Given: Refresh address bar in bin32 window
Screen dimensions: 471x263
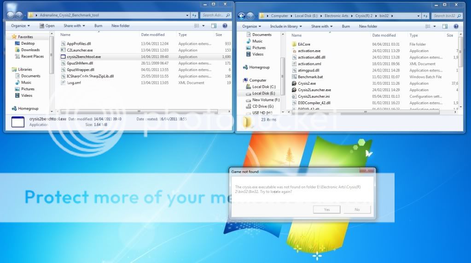Looking at the screenshot, I should [425, 16].
